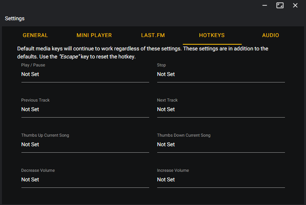
Task: Open the Mini Player tab
Action: click(x=94, y=35)
